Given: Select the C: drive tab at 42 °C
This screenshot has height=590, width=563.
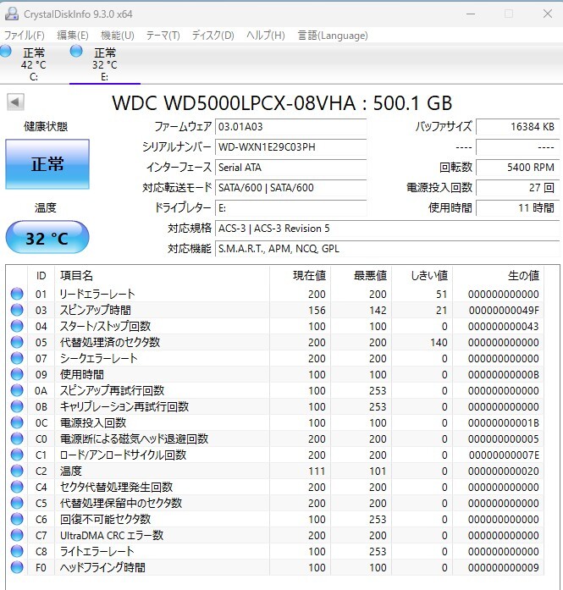Looking at the screenshot, I should pyautogui.click(x=34, y=64).
